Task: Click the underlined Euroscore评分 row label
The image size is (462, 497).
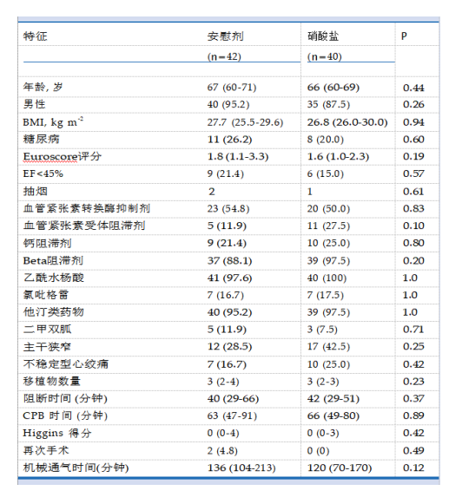Action: [63, 157]
